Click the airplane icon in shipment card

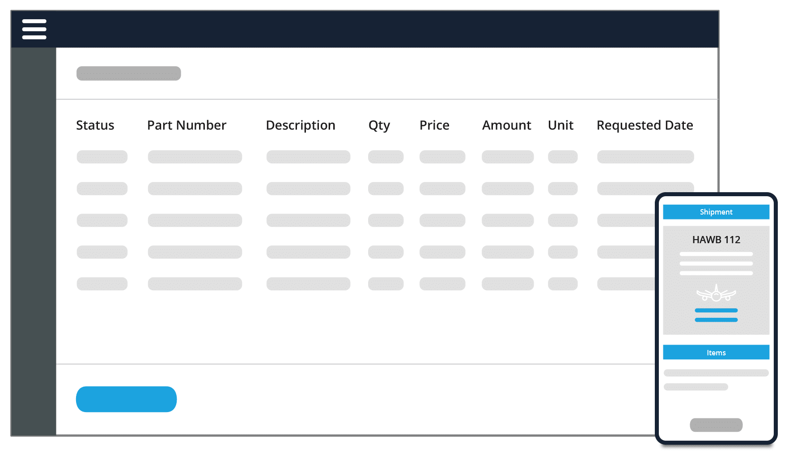pyautogui.click(x=716, y=294)
